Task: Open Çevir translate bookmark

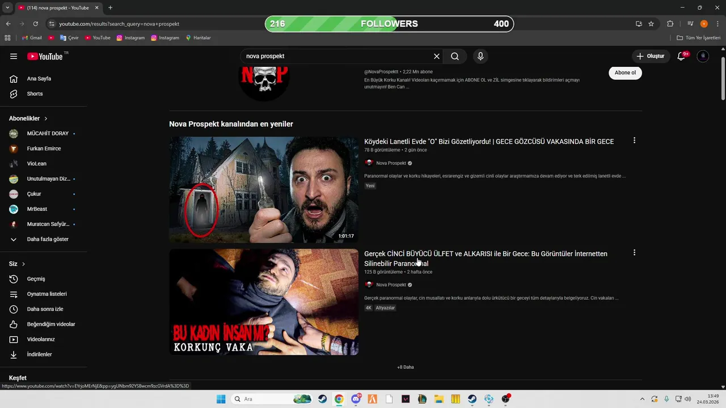Action: (x=69, y=38)
